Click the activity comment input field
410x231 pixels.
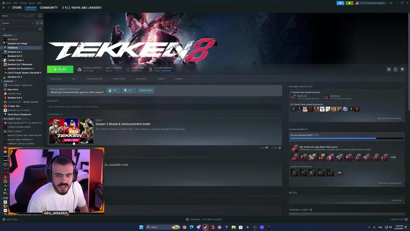164,107
